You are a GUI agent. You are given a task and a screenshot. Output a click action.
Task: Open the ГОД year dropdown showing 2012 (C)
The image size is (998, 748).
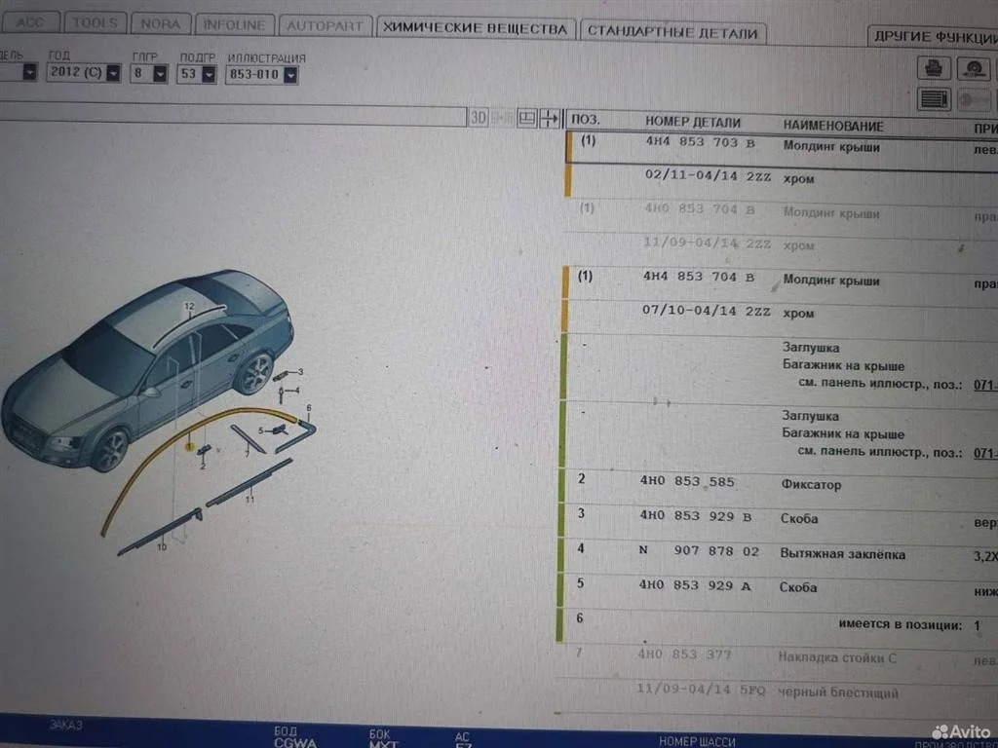(x=113, y=74)
